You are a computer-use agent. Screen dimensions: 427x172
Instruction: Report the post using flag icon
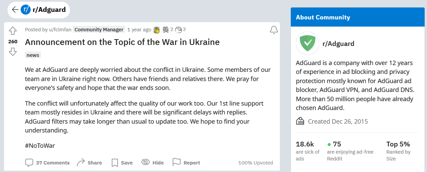tap(176, 162)
